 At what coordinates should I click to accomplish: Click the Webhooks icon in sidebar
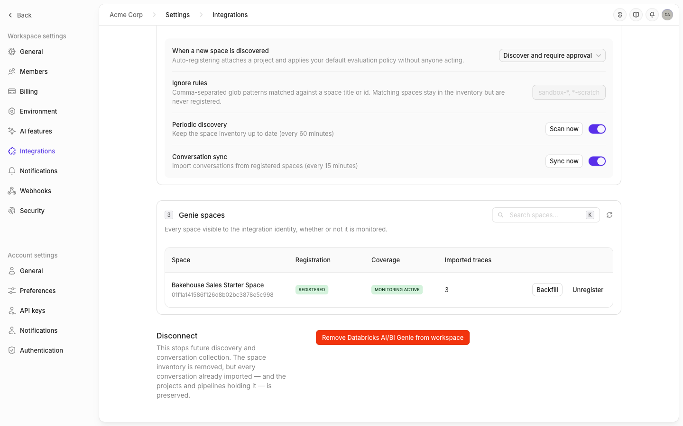tap(12, 191)
